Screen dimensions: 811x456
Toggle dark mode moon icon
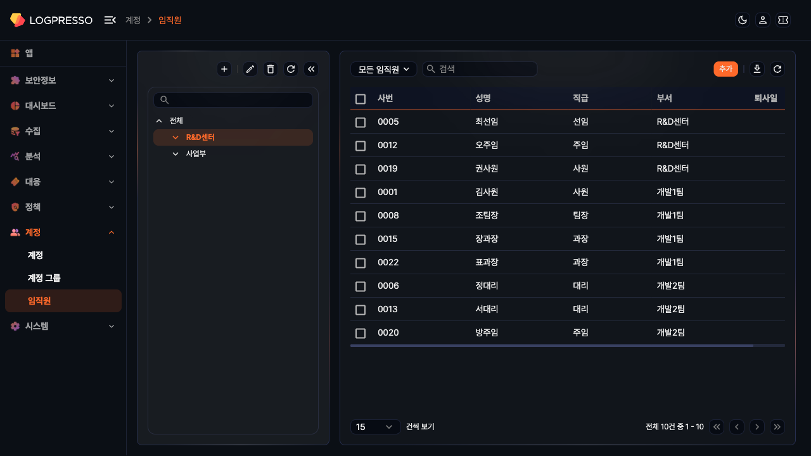click(743, 20)
